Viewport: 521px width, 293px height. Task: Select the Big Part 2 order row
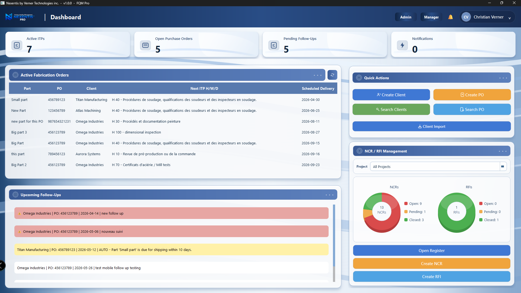pyautogui.click(x=173, y=165)
